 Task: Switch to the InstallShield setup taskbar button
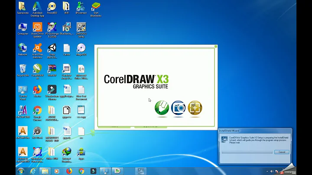point(141,171)
